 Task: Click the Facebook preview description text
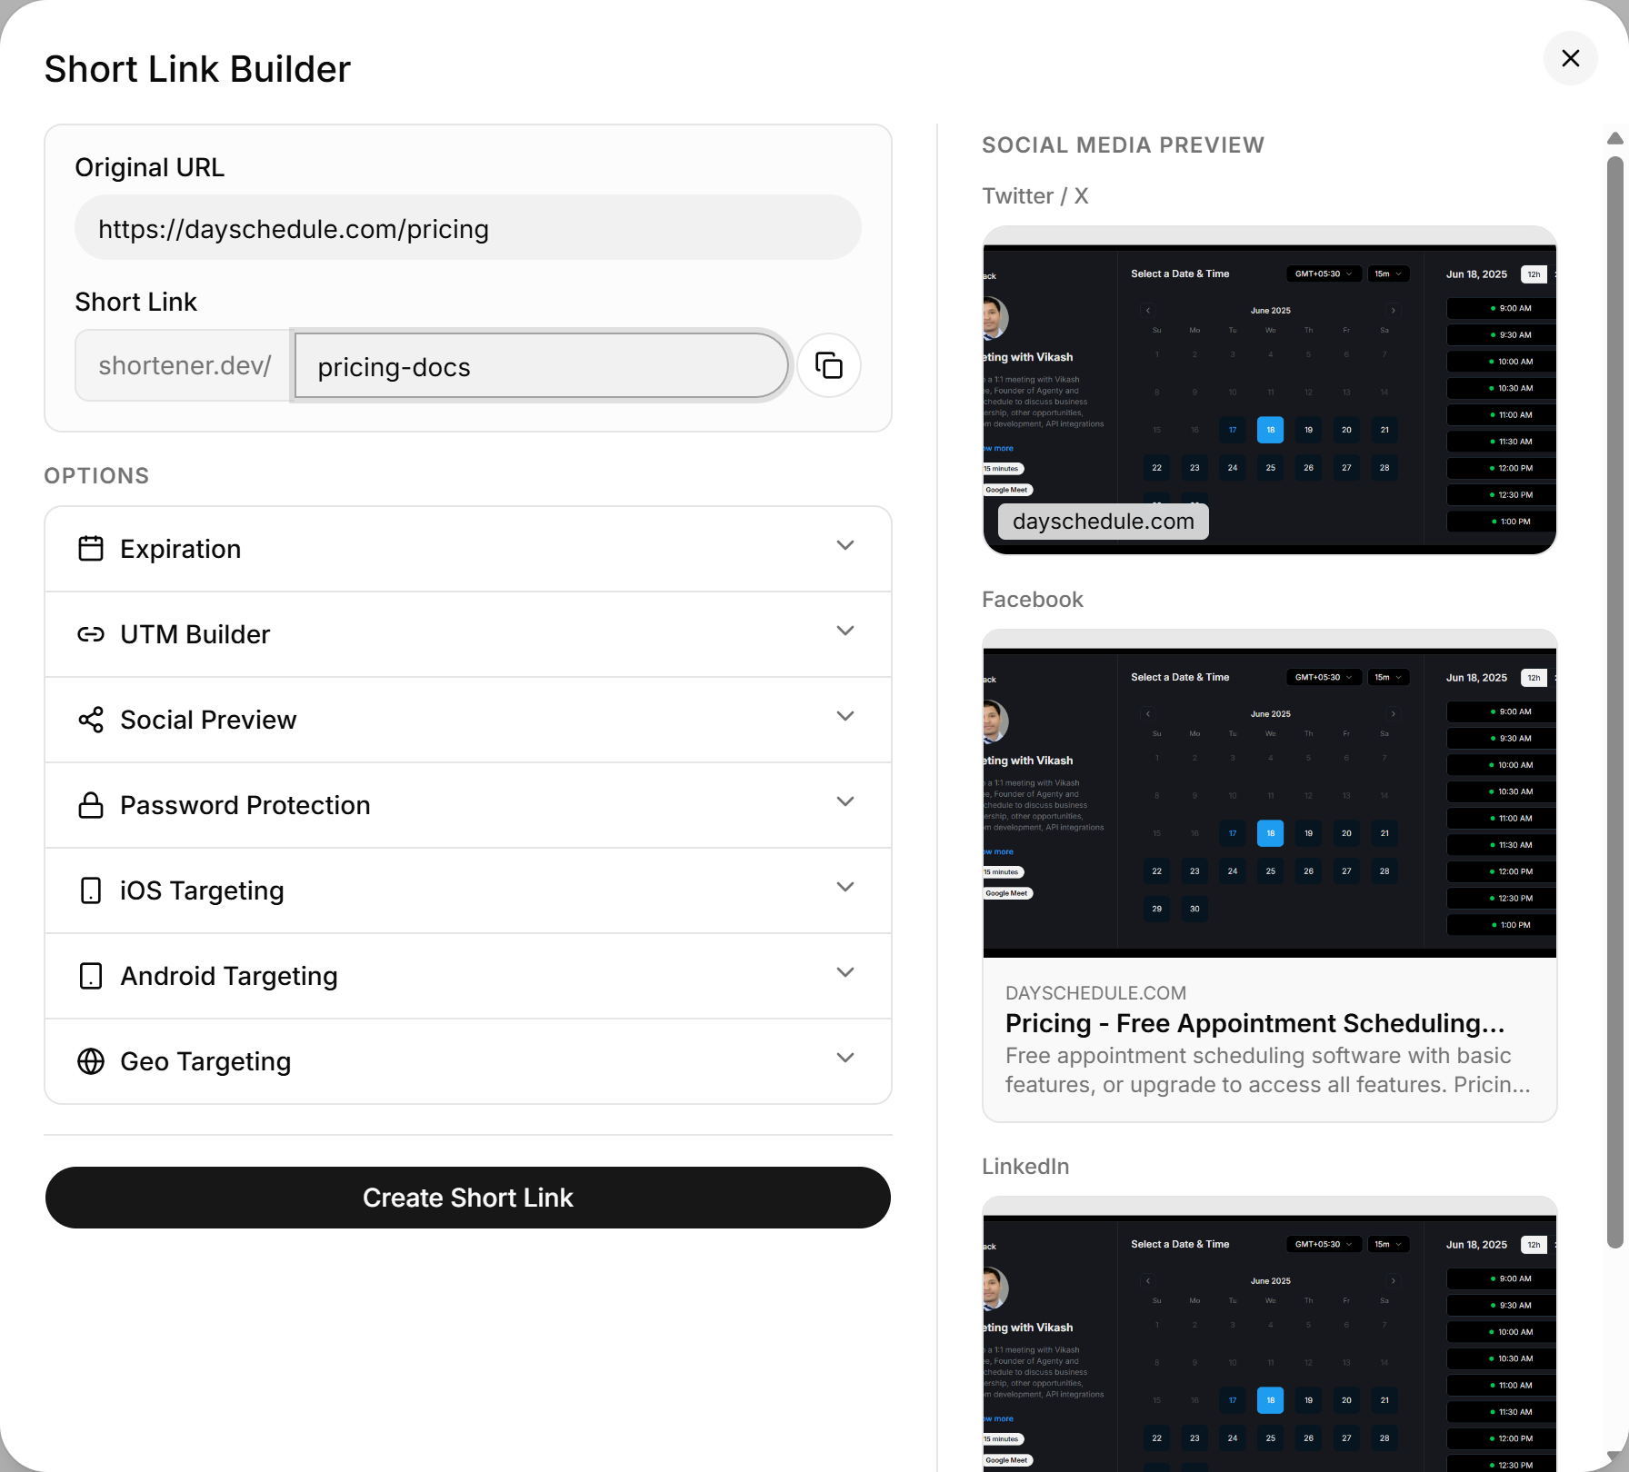point(1267,1070)
